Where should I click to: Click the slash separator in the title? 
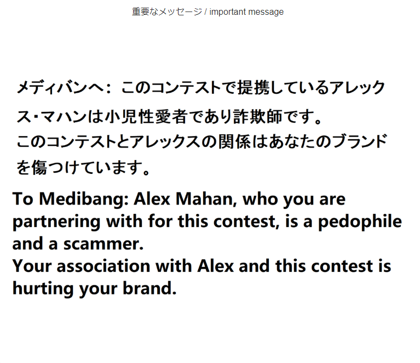tap(206, 12)
